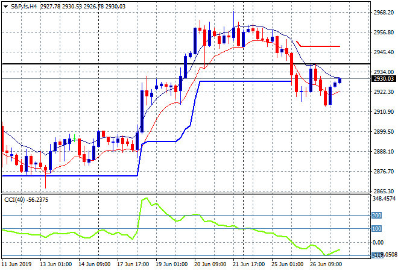Click the current price label 2930.03
Screen dimensions: 398x271
pyautogui.click(x=384, y=79)
